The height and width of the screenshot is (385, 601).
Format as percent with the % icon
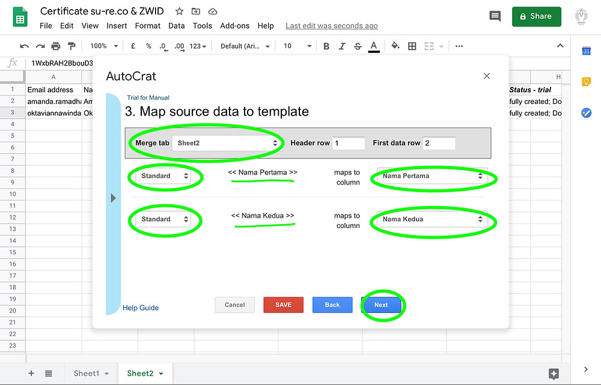[x=148, y=46]
